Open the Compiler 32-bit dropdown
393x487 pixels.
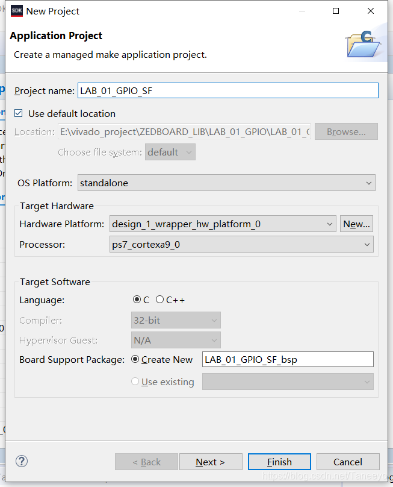coord(176,320)
